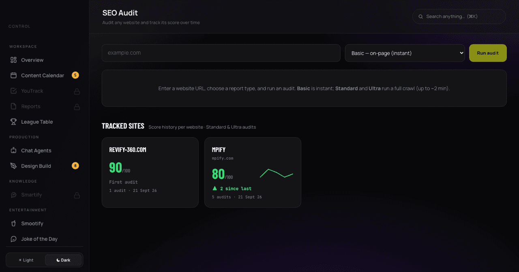Click the "First audit" label
Image resolution: width=519 pixels, height=272 pixels.
coord(123,182)
